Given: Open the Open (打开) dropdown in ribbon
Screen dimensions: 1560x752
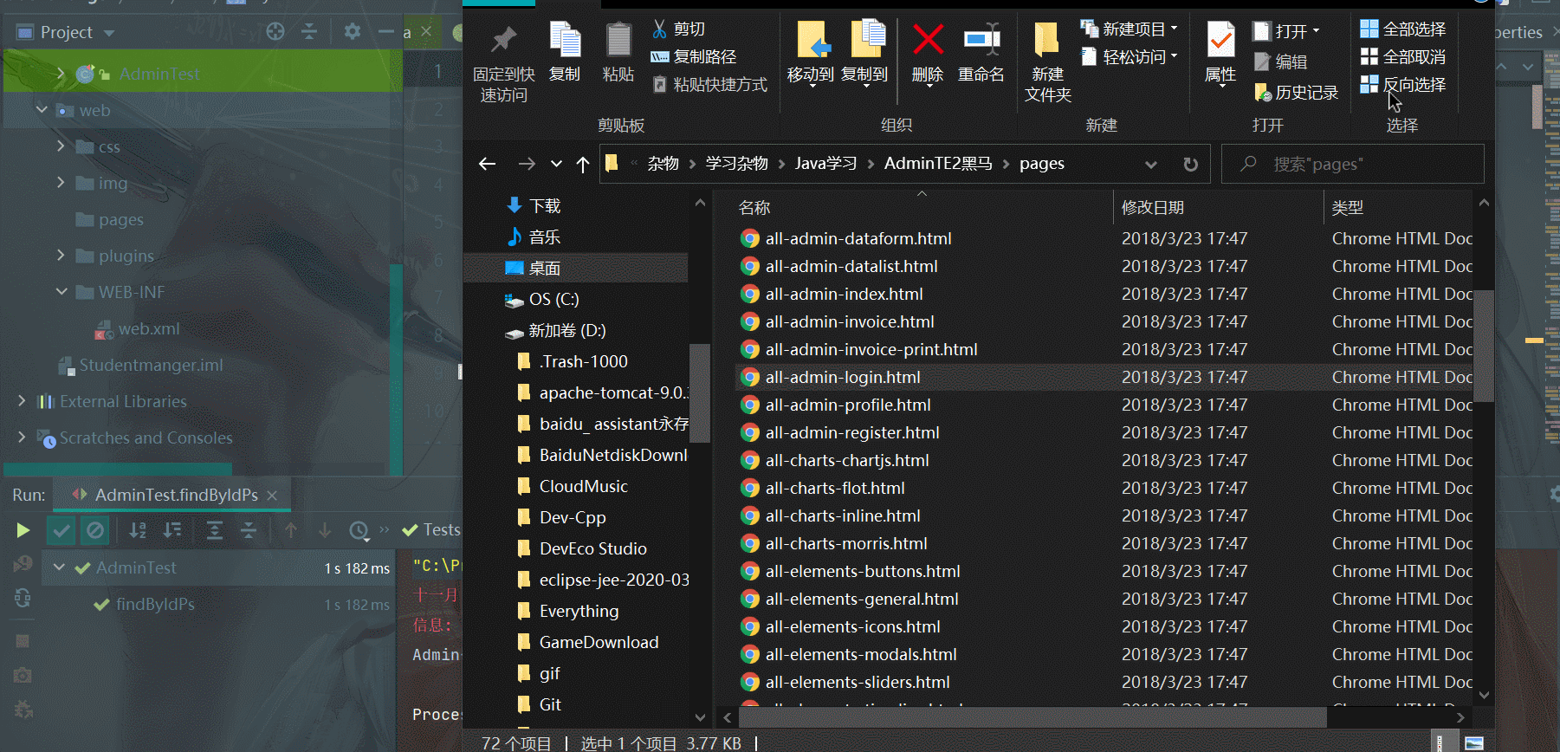Looking at the screenshot, I should tap(1286, 32).
